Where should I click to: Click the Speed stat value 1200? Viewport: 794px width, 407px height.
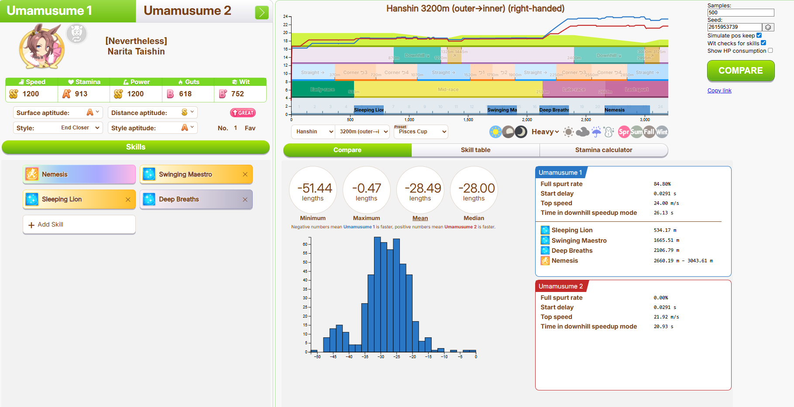pyautogui.click(x=31, y=94)
